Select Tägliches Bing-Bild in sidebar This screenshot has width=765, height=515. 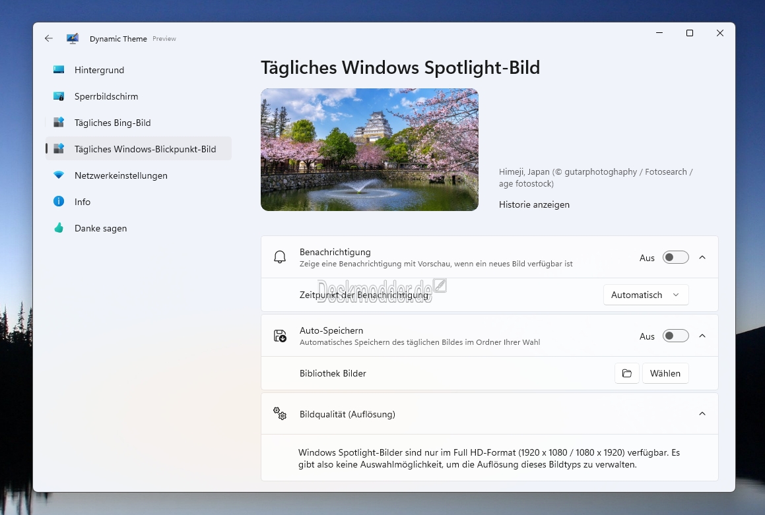(x=139, y=122)
